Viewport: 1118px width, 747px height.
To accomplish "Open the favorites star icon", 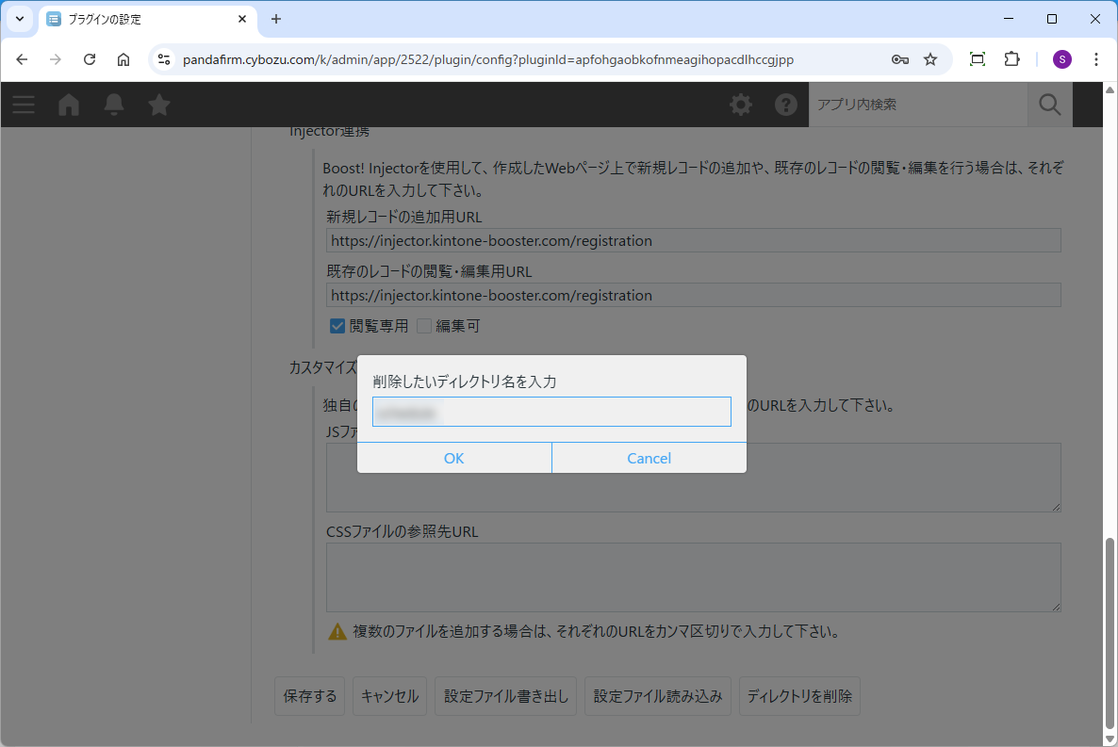I will [x=159, y=105].
